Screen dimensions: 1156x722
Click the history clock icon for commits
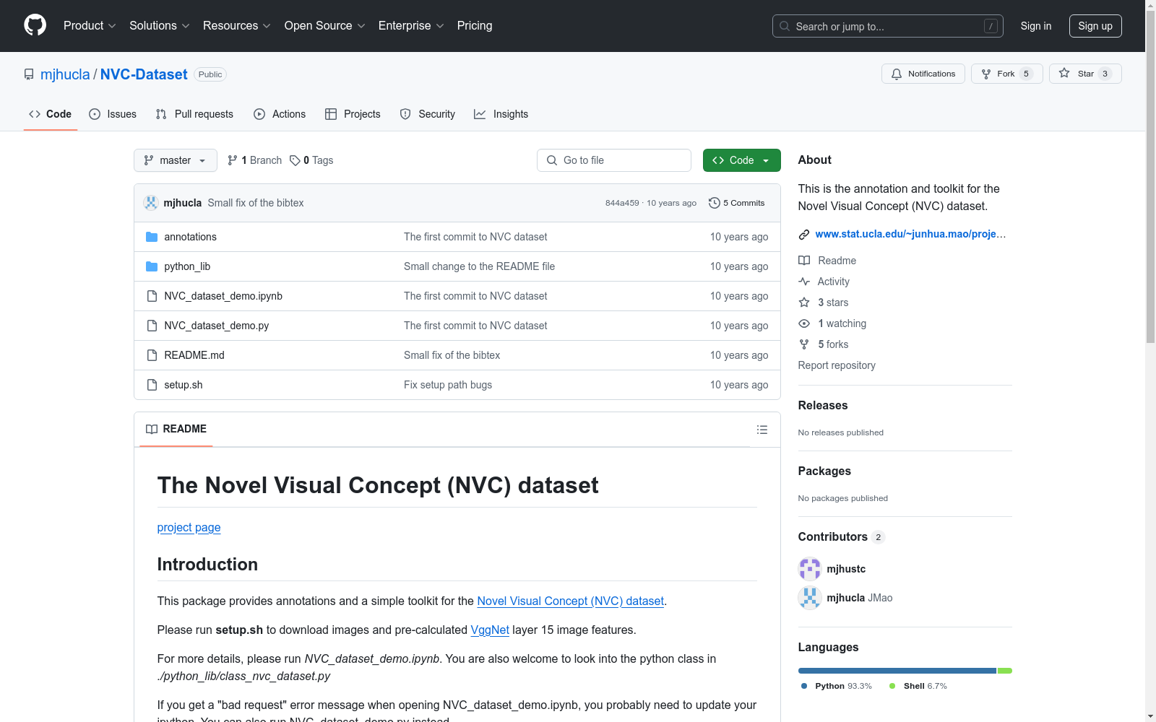pyautogui.click(x=715, y=203)
